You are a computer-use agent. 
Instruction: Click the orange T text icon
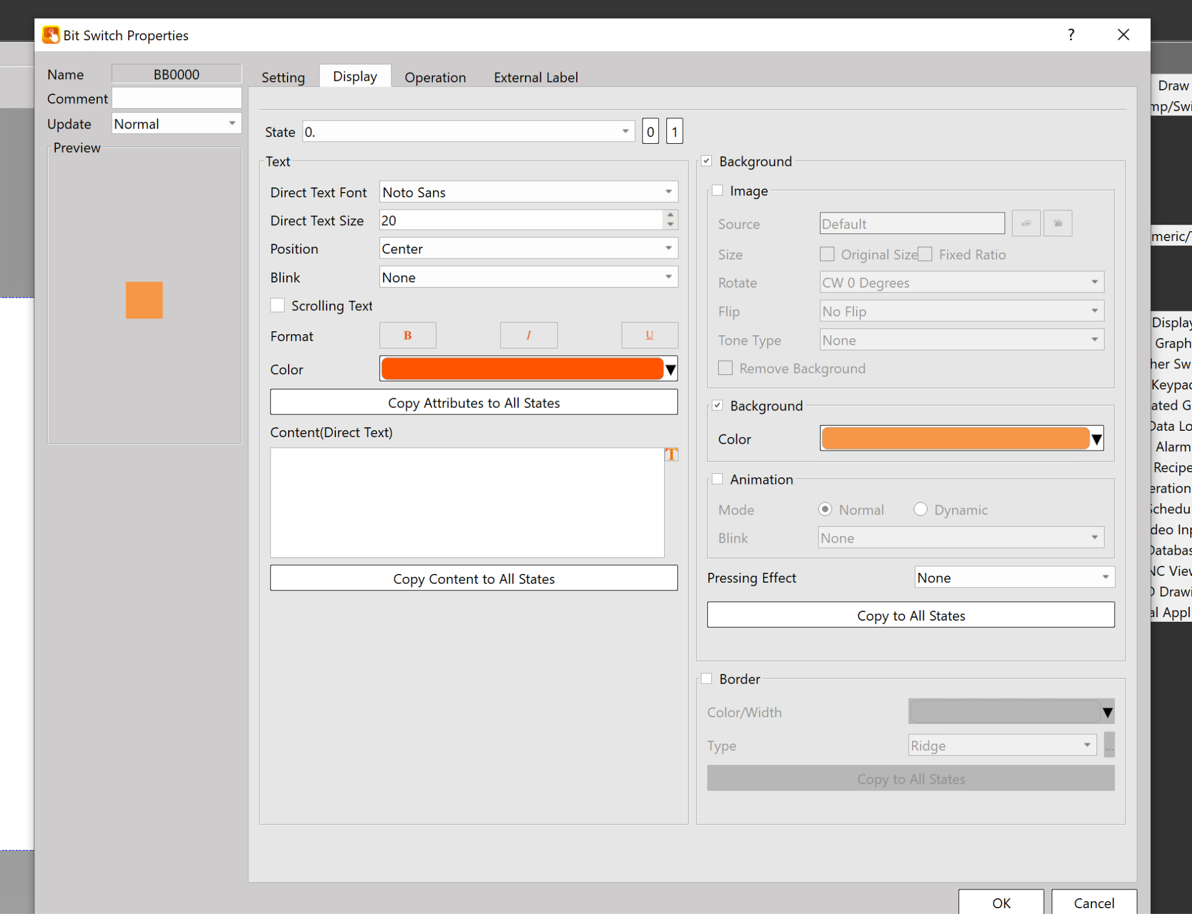tap(671, 455)
